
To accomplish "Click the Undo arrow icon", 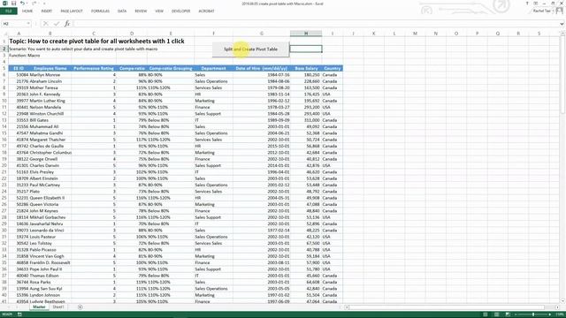I will (x=22, y=4).
